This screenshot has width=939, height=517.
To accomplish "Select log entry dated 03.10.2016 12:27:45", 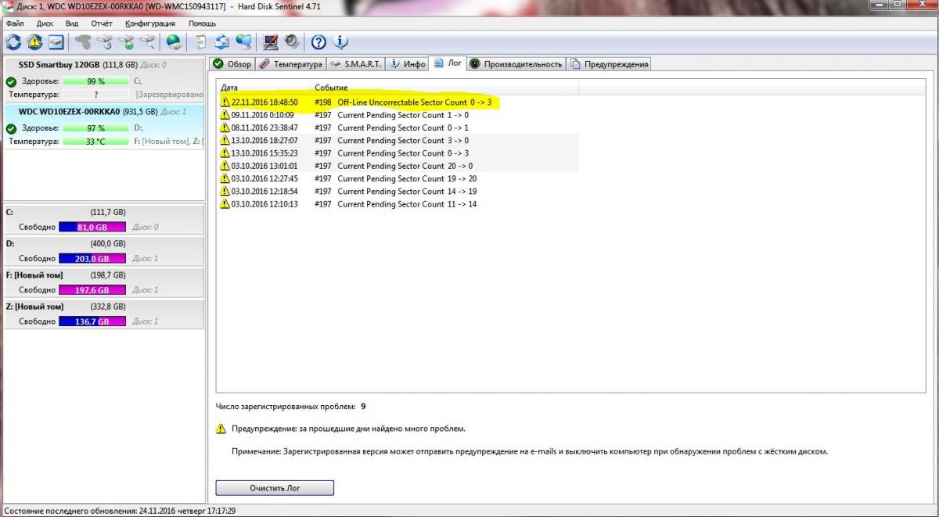I will coord(398,178).
